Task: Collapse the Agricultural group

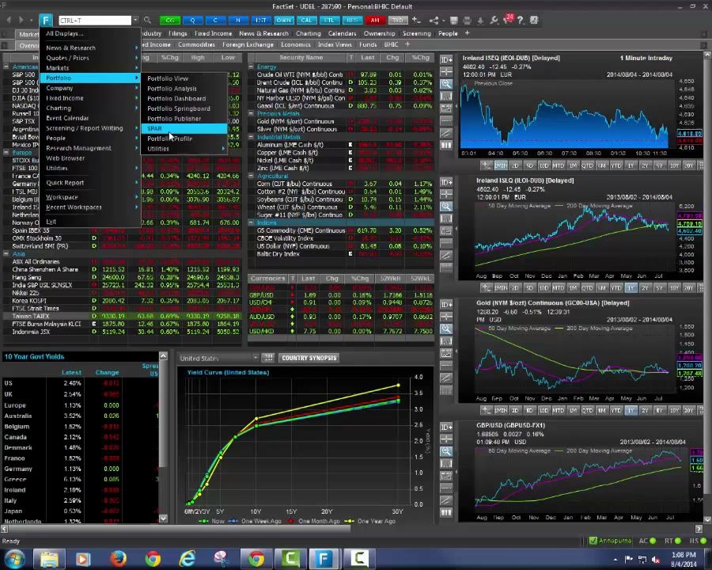Action: click(251, 176)
